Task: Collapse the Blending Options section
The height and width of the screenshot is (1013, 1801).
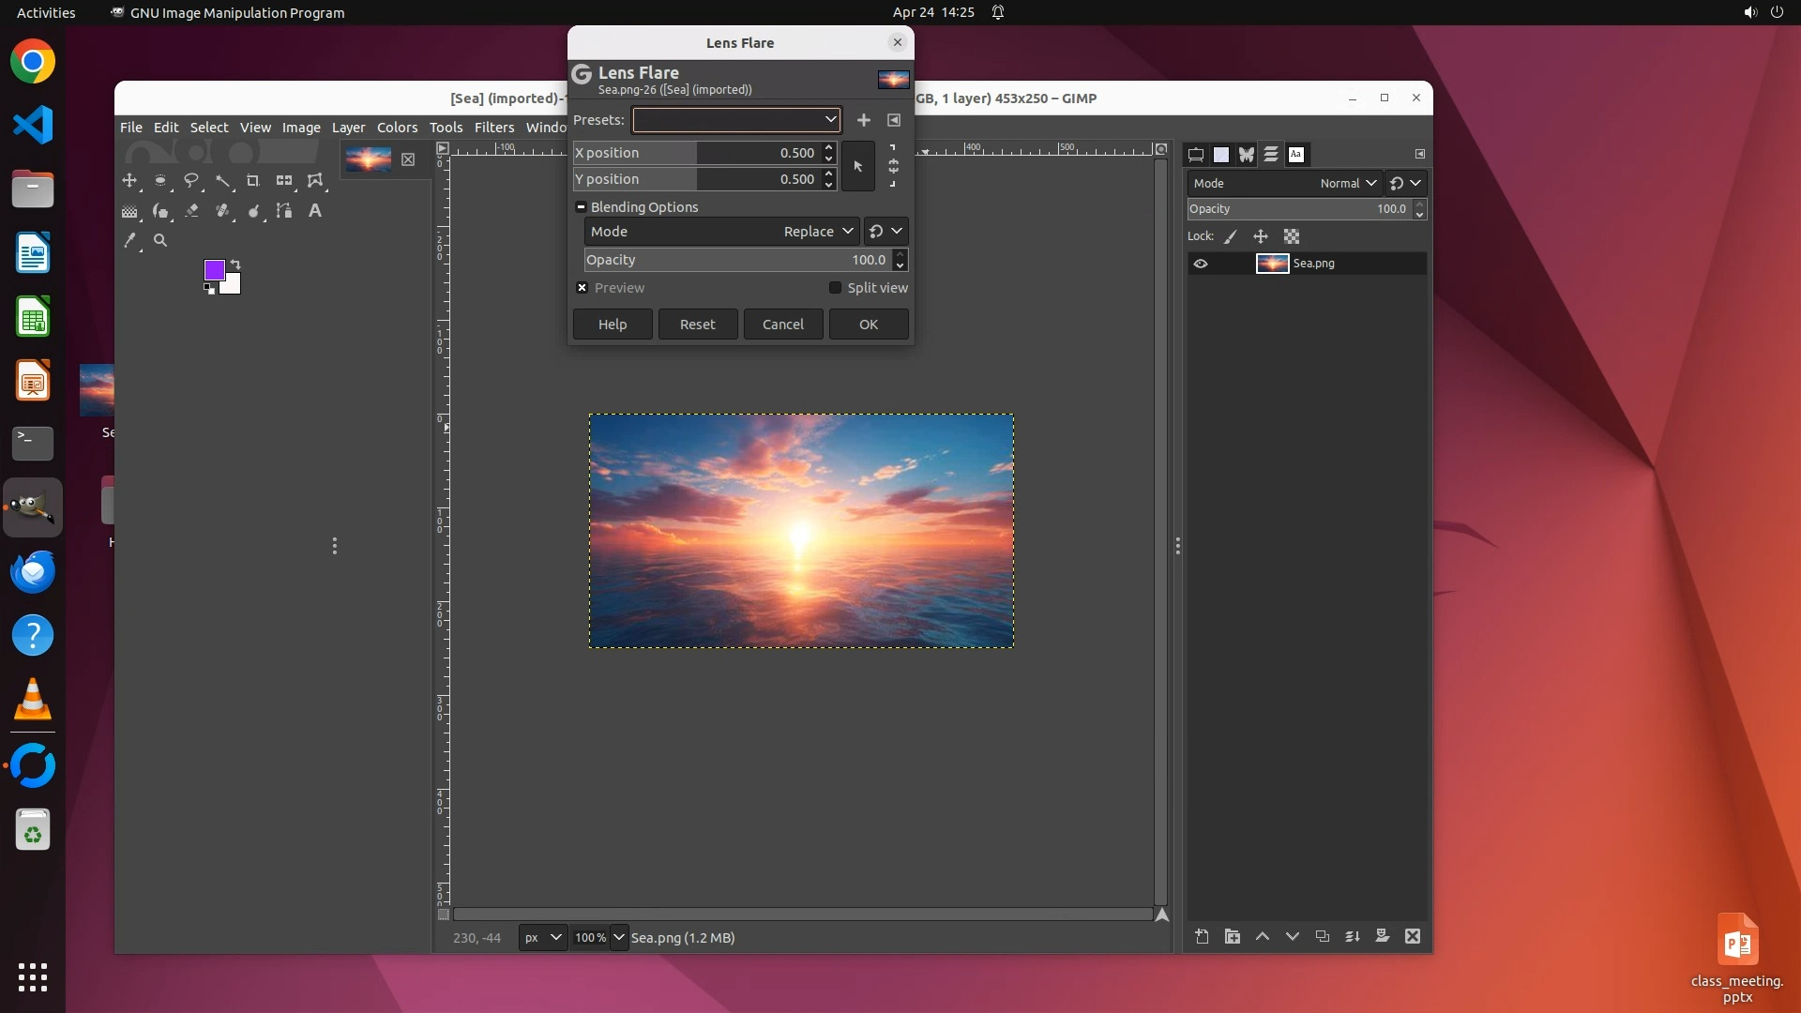Action: pos(581,207)
